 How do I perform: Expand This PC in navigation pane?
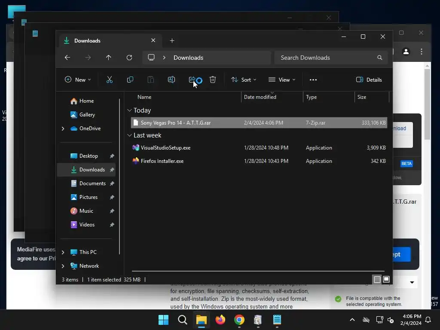[63, 252]
